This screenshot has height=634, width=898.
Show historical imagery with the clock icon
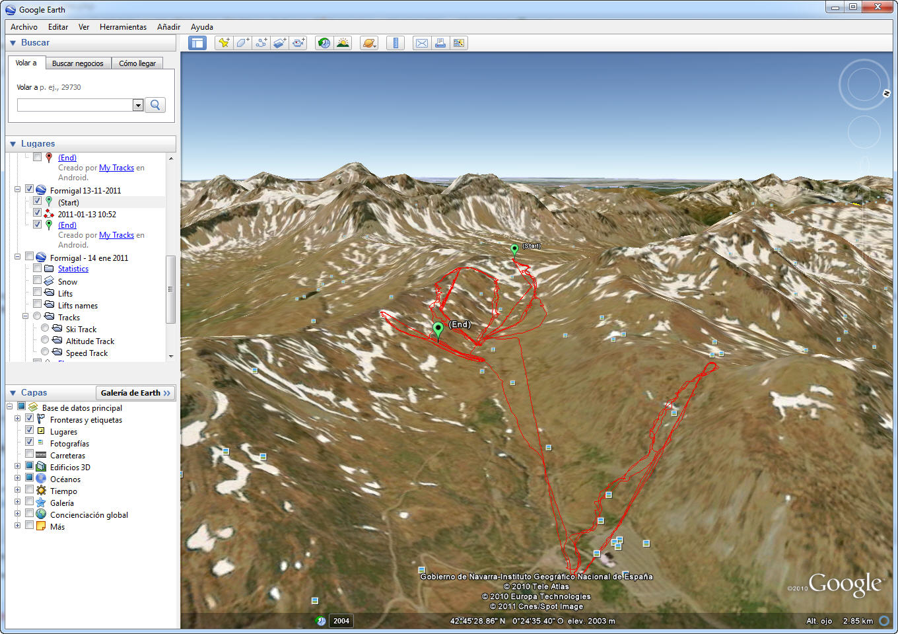coord(324,43)
